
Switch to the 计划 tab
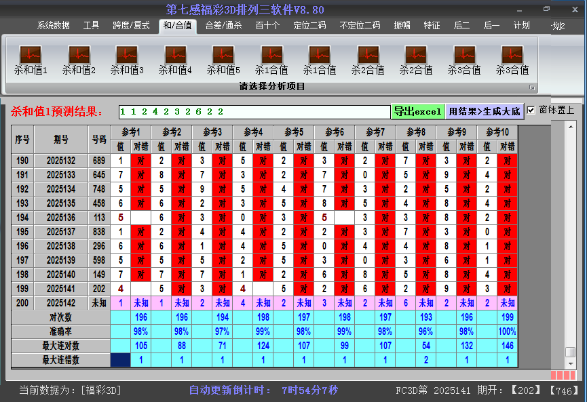[x=521, y=26]
